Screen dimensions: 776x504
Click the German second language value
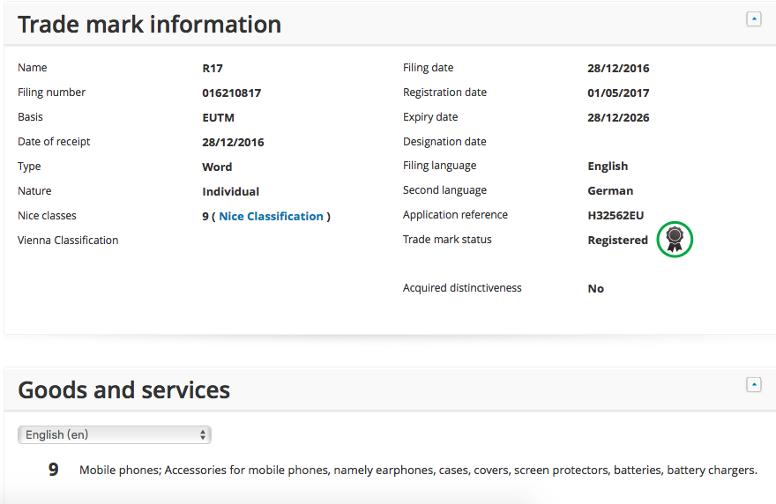tap(610, 190)
